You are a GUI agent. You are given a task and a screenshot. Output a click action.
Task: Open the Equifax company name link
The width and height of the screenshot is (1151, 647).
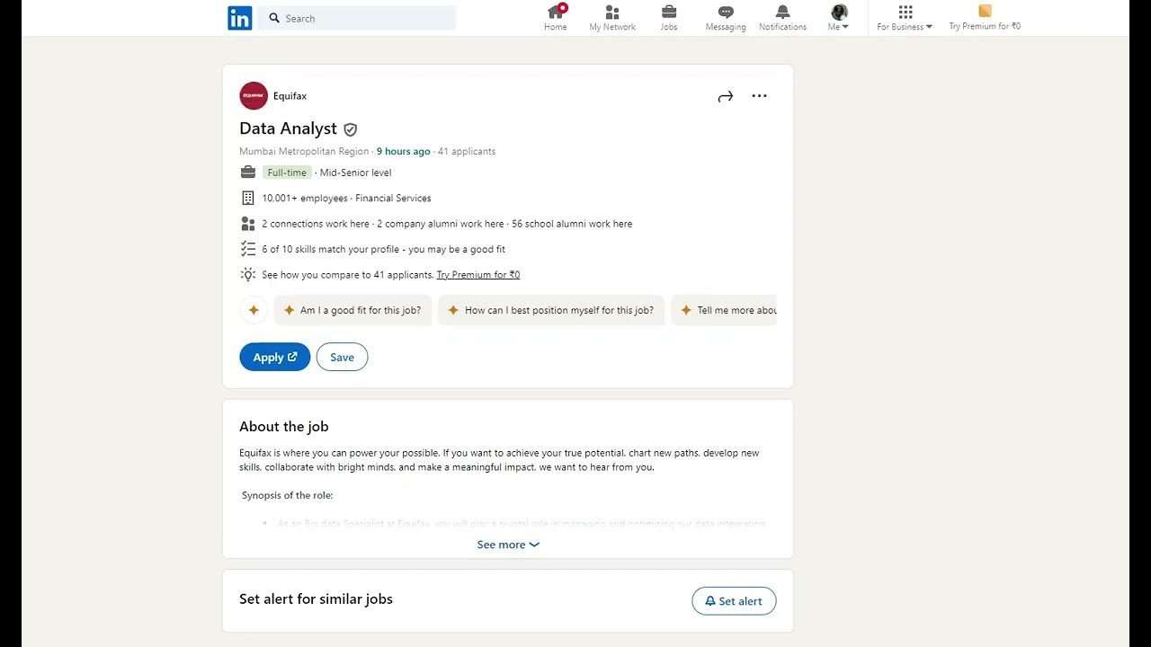tap(290, 96)
